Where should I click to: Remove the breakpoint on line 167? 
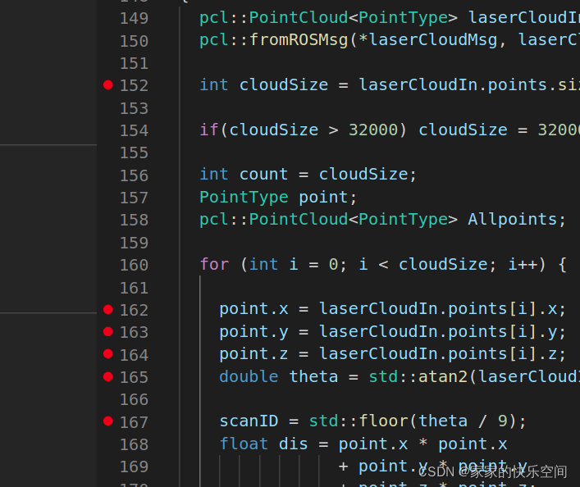click(x=108, y=421)
